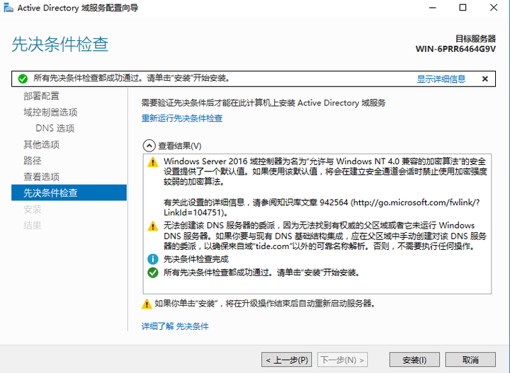
Task: Rerun check via 重新运行先决条件检查 link
Action: click(x=182, y=118)
